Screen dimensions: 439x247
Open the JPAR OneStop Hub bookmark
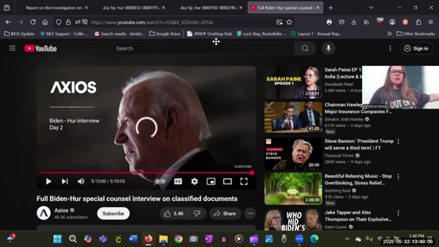(x=210, y=34)
